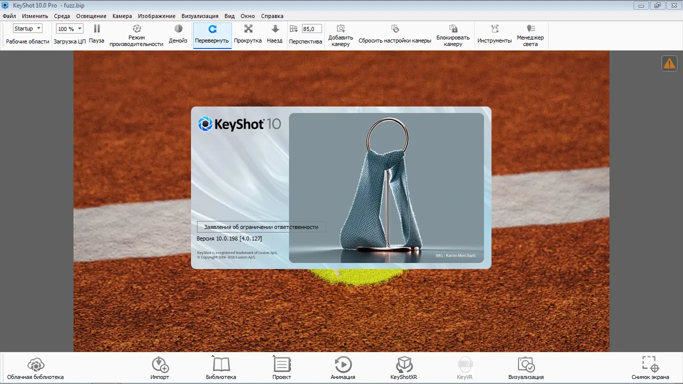This screenshot has width=683, height=384.
Task: Open the Библиотека library panel
Action: click(221, 368)
